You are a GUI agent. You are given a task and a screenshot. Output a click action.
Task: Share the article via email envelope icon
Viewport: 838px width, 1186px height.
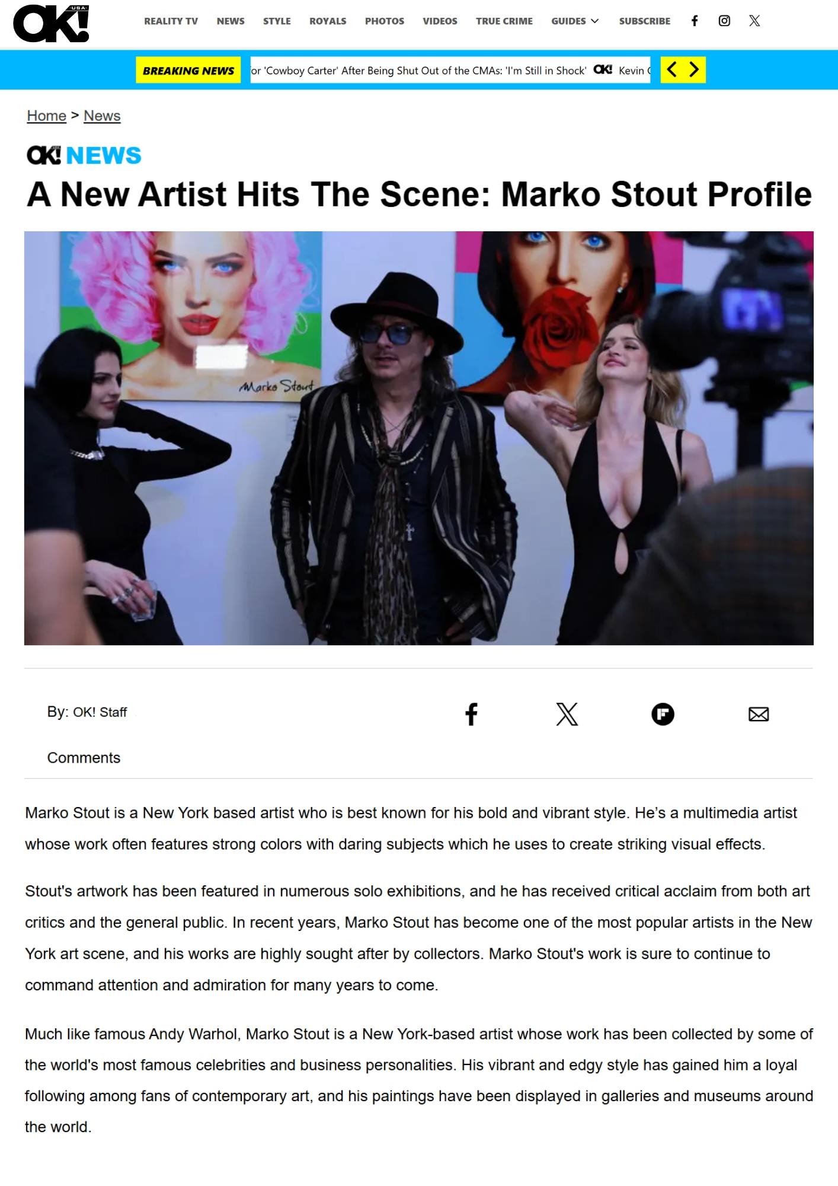(x=759, y=714)
